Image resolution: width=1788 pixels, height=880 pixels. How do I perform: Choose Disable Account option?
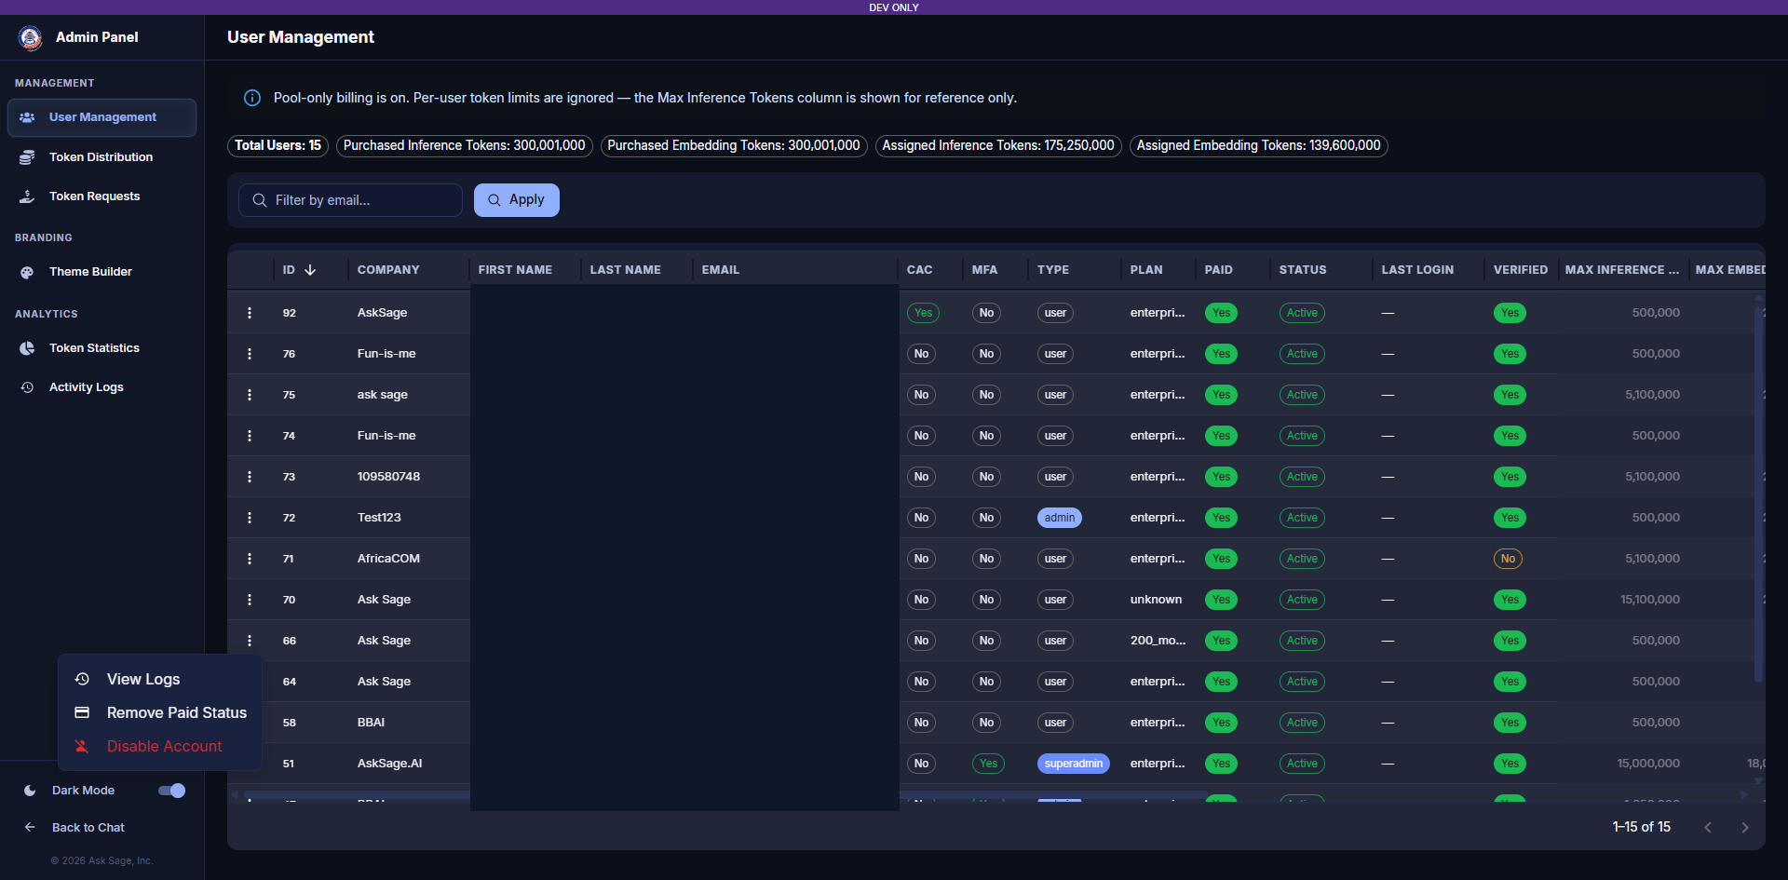pos(160,747)
